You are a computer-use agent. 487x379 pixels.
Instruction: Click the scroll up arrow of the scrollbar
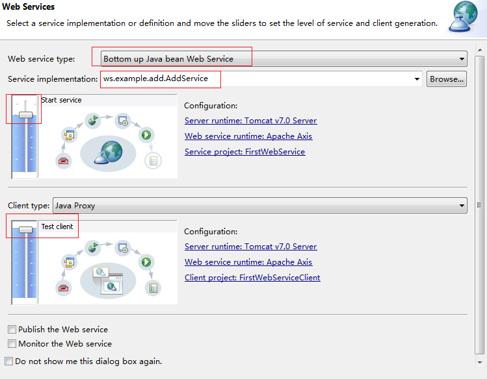click(480, 49)
